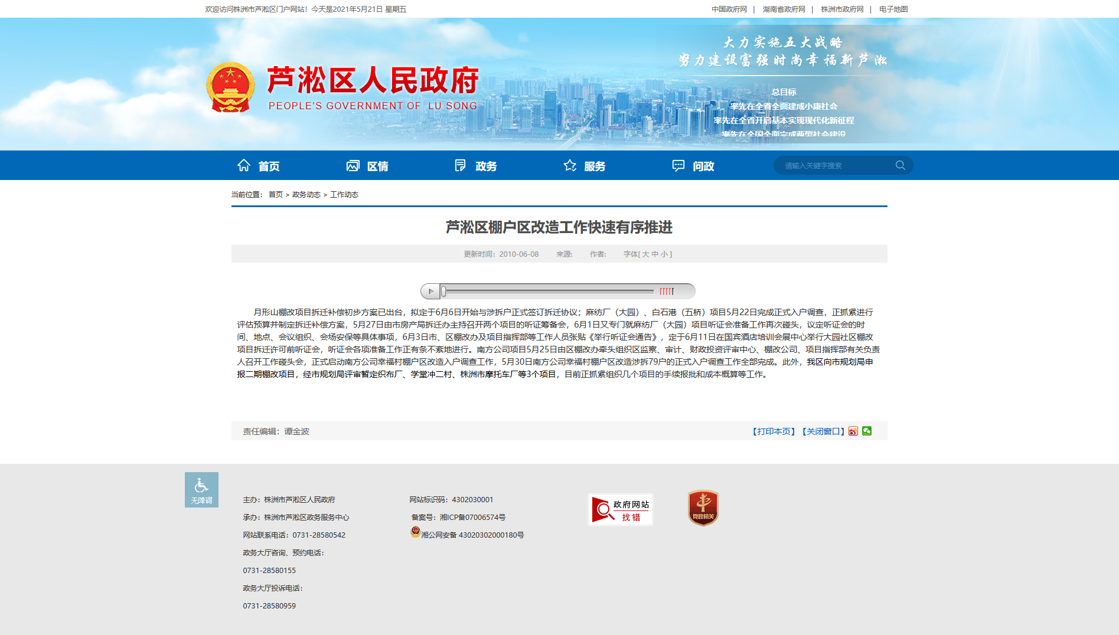Go to 区情 section
Screen dimensions: 1119x635
tap(367, 166)
